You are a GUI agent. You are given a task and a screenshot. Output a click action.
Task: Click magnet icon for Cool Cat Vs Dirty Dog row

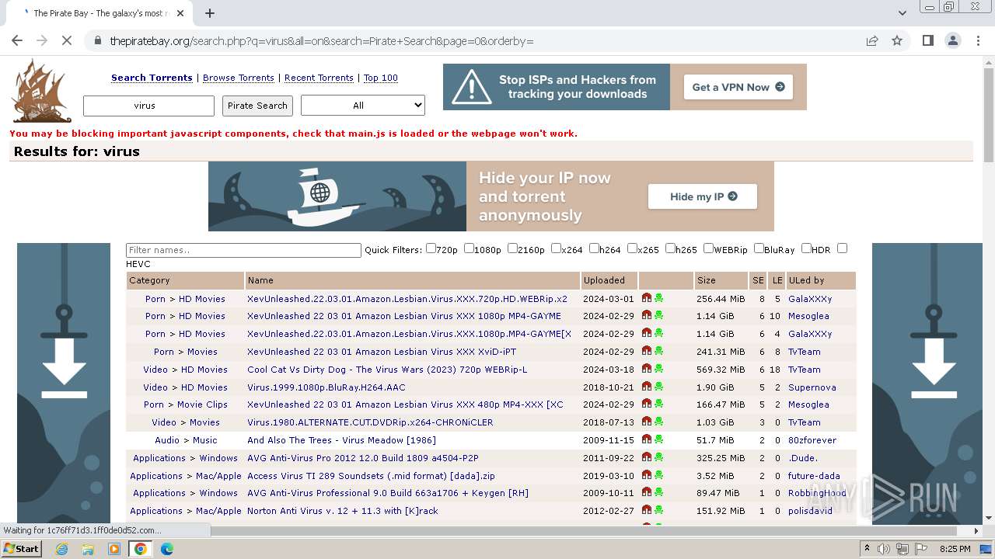647,369
